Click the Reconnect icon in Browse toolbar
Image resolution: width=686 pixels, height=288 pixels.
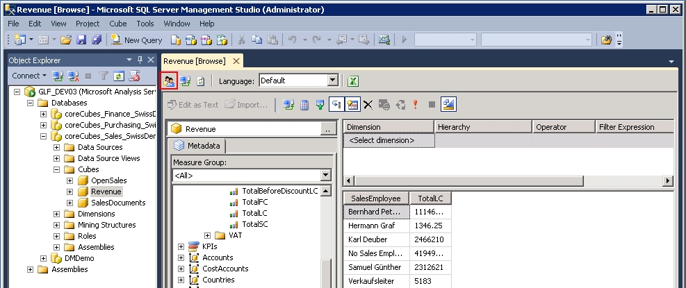click(x=185, y=81)
